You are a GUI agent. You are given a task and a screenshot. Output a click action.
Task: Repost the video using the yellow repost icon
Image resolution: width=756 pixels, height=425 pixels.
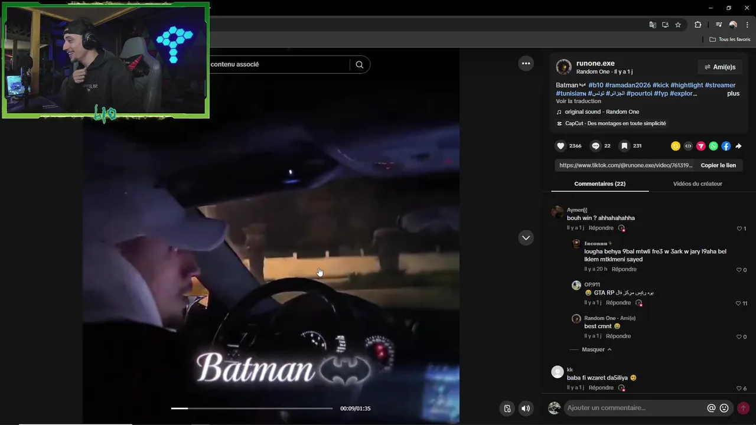click(x=676, y=146)
